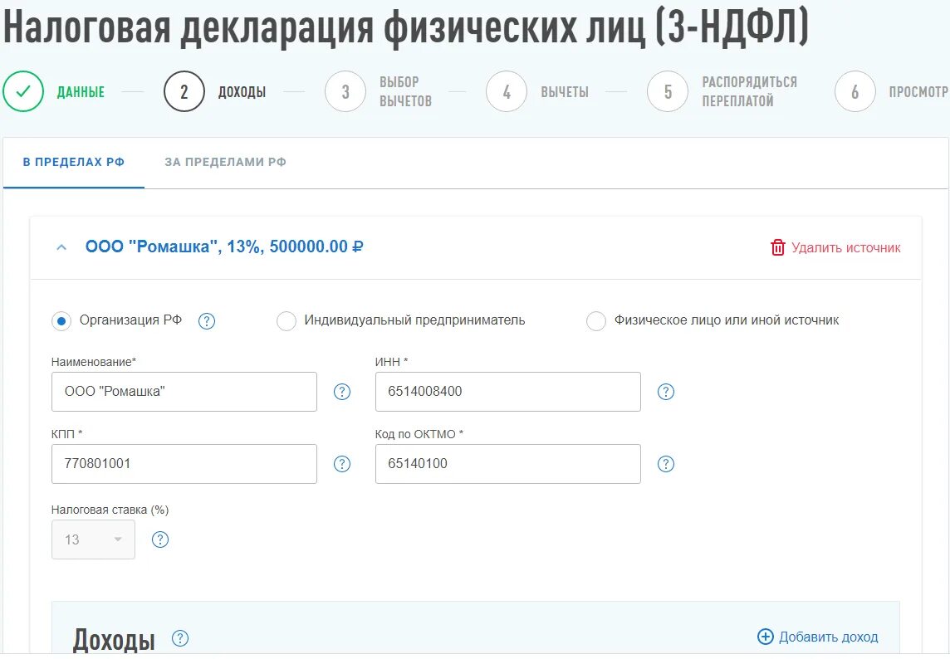Click the green checkmark step circle for Данные
The height and width of the screenshot is (659, 950).
click(x=23, y=91)
